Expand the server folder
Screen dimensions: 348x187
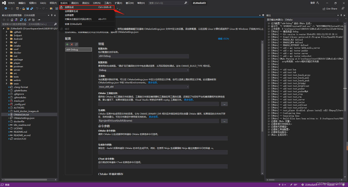click(7, 70)
